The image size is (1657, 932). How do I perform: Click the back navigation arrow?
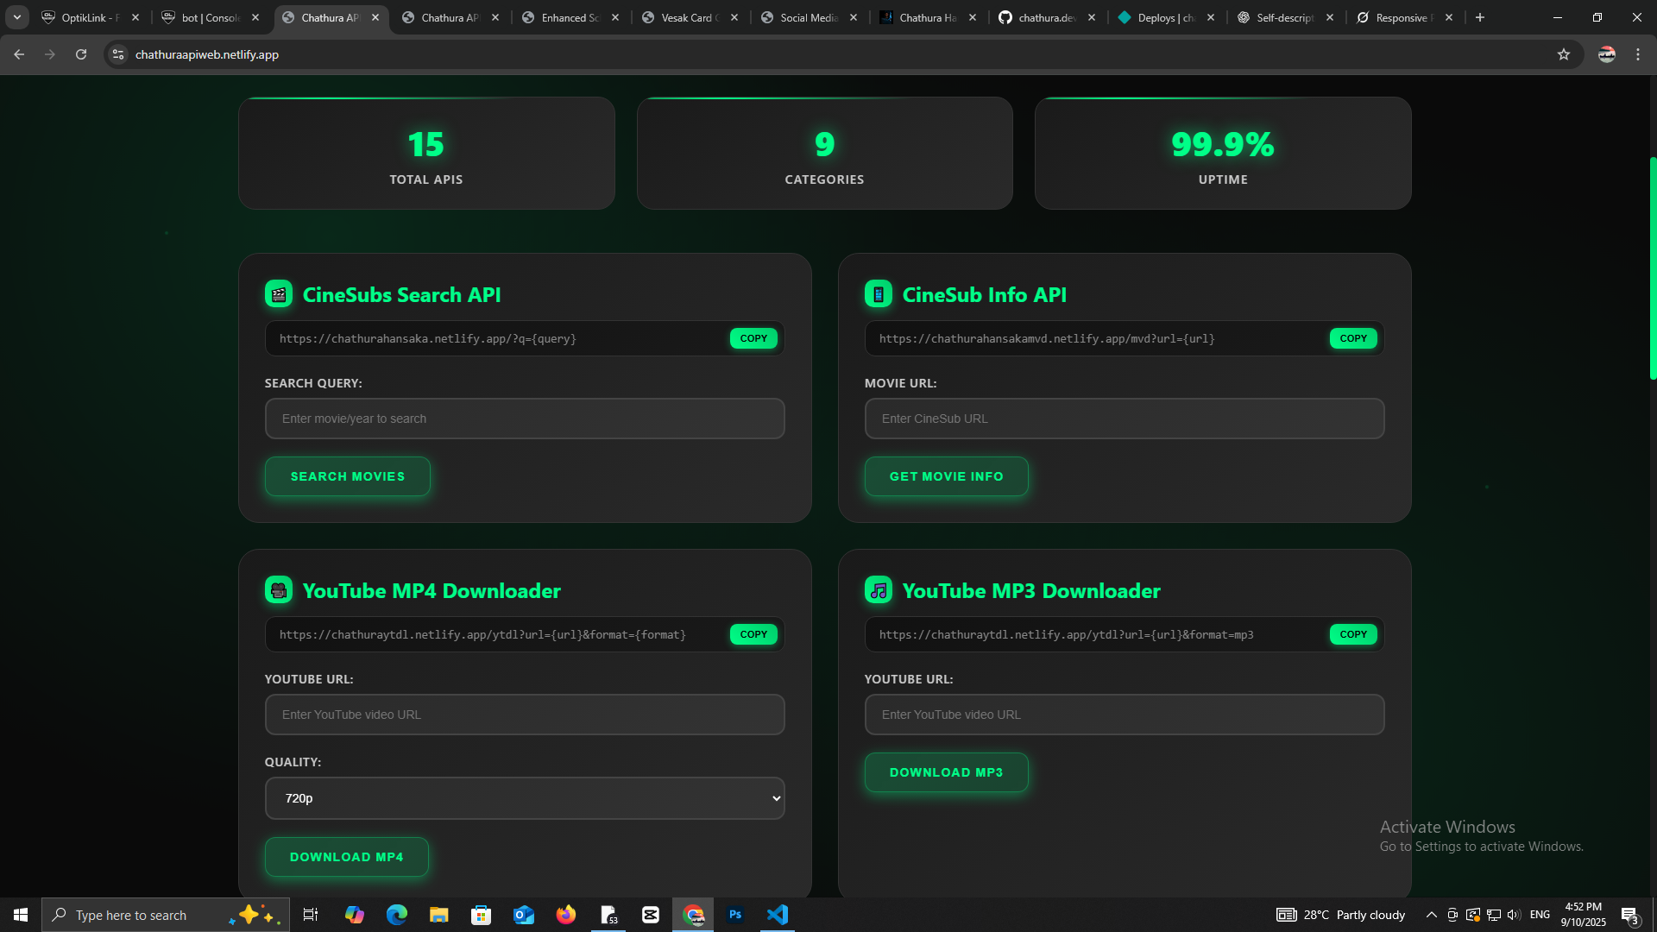pos(18,54)
